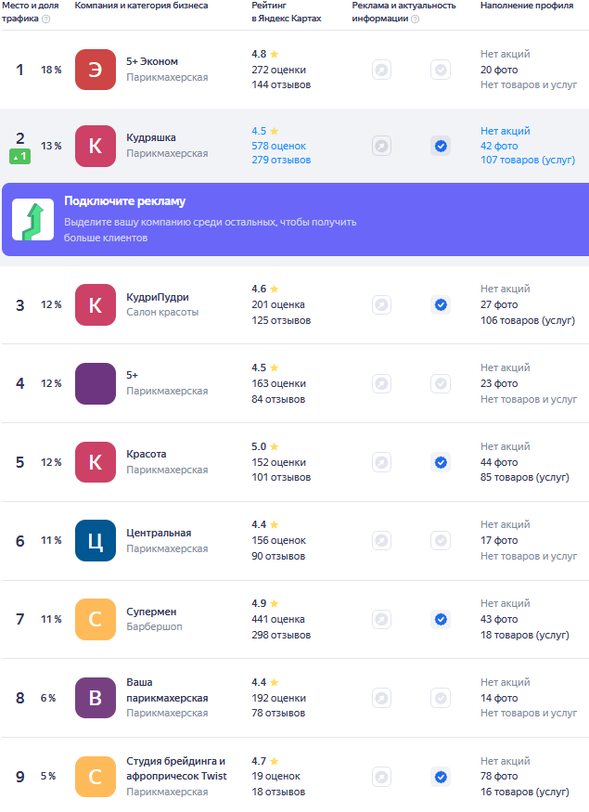Click the Салон красоты category label
Viewport: 589px width, 812px height.
coord(162,312)
